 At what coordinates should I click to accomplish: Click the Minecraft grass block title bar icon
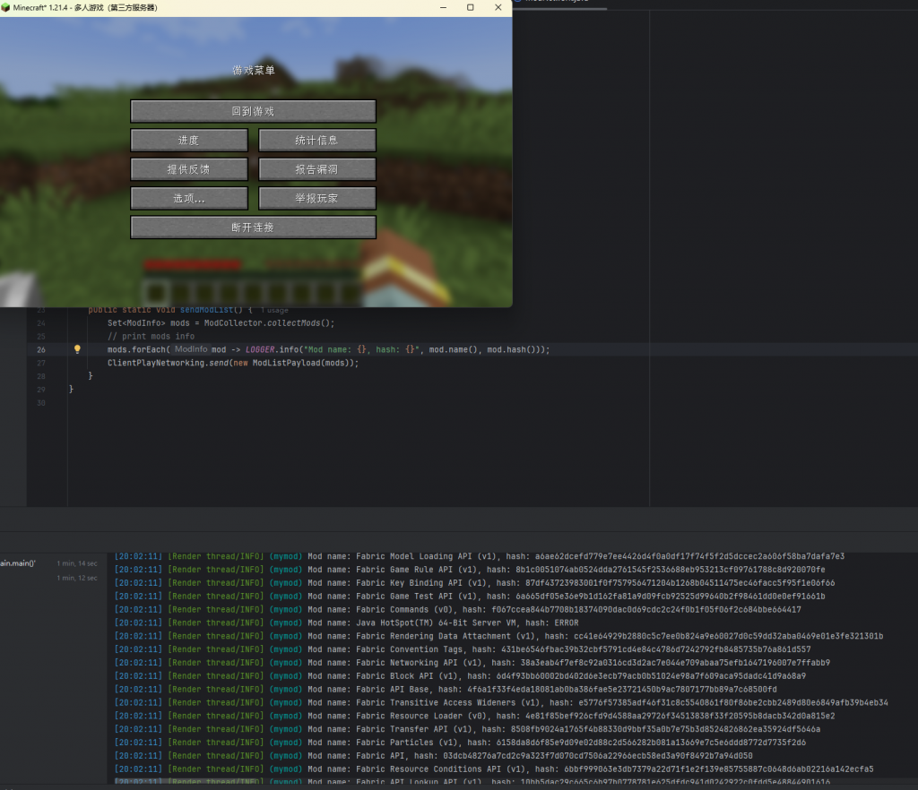6,7
